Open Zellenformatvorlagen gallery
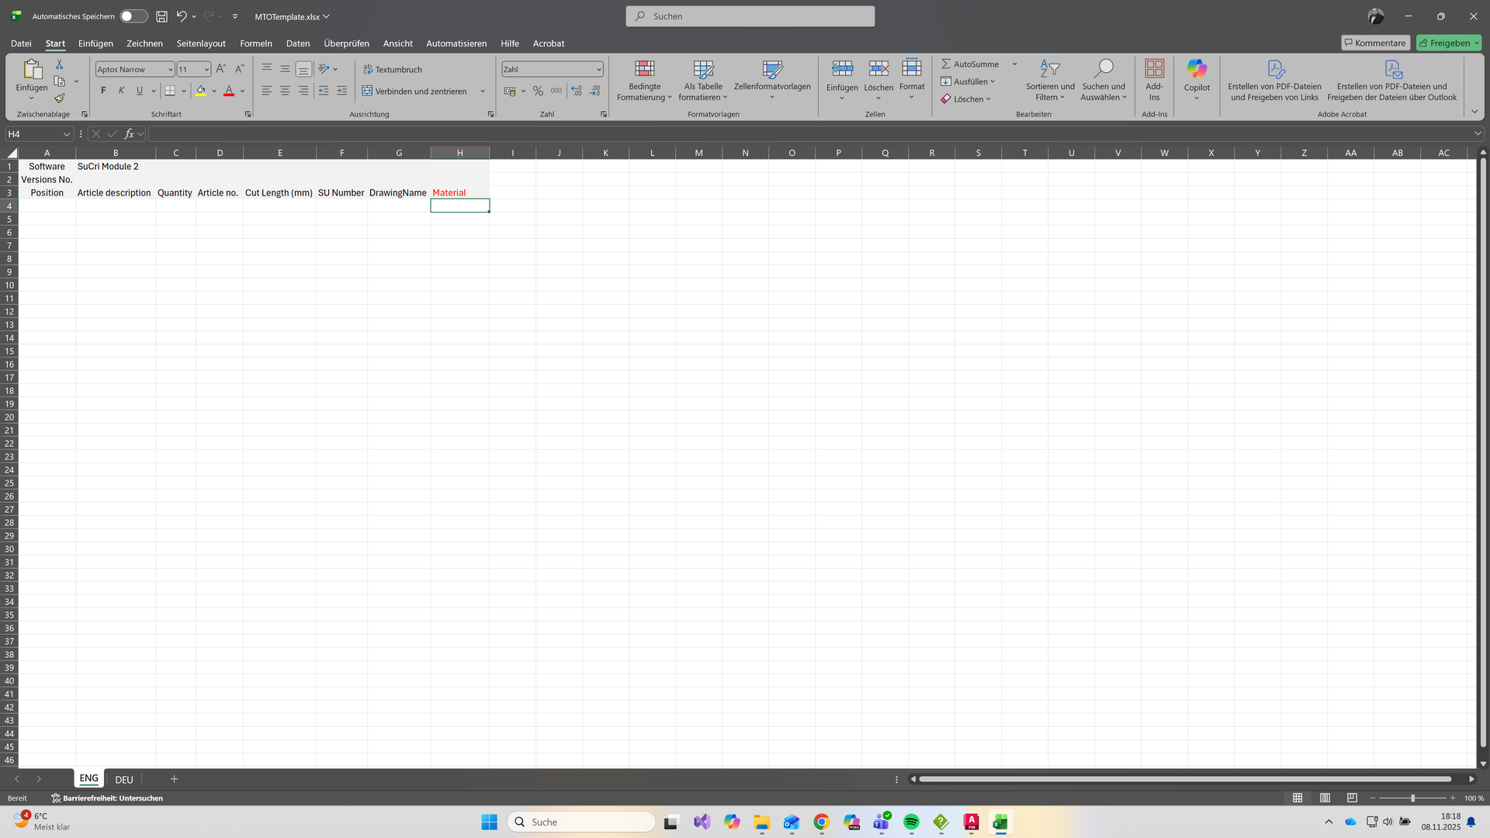 click(x=772, y=80)
